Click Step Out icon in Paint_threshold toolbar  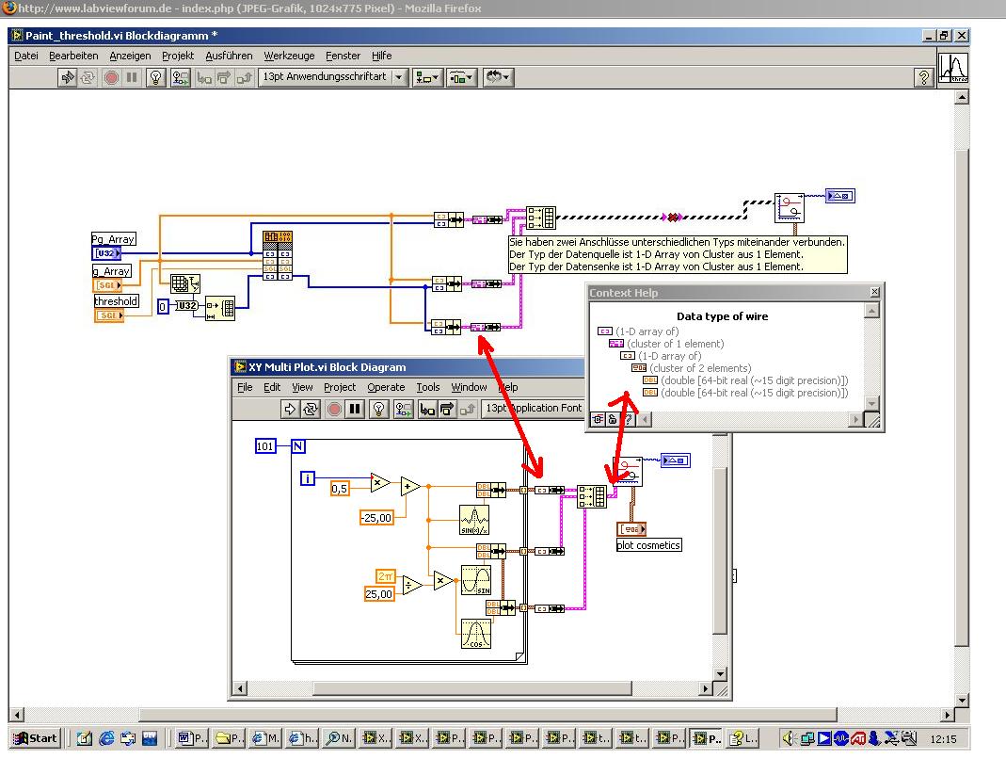pyautogui.click(x=244, y=78)
